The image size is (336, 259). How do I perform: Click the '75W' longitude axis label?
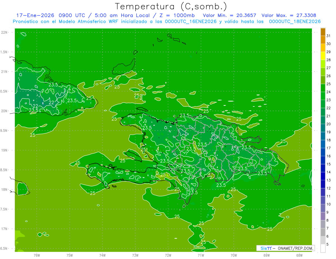(x=70, y=255)
